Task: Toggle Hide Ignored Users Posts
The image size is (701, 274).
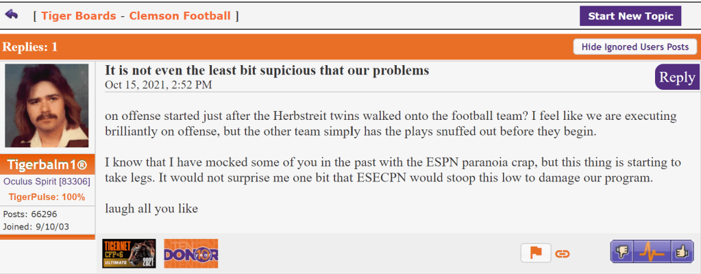Action: (x=635, y=47)
